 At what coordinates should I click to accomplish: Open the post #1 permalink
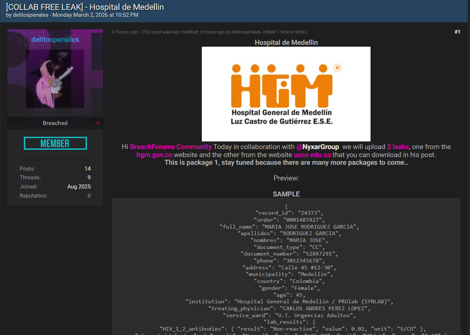(457, 32)
